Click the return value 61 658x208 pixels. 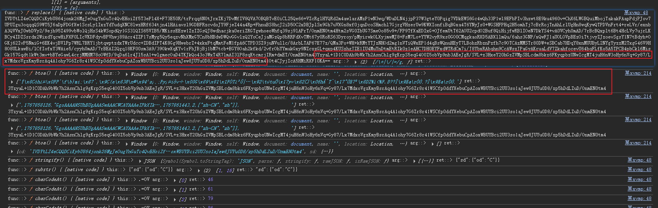coord(211,189)
